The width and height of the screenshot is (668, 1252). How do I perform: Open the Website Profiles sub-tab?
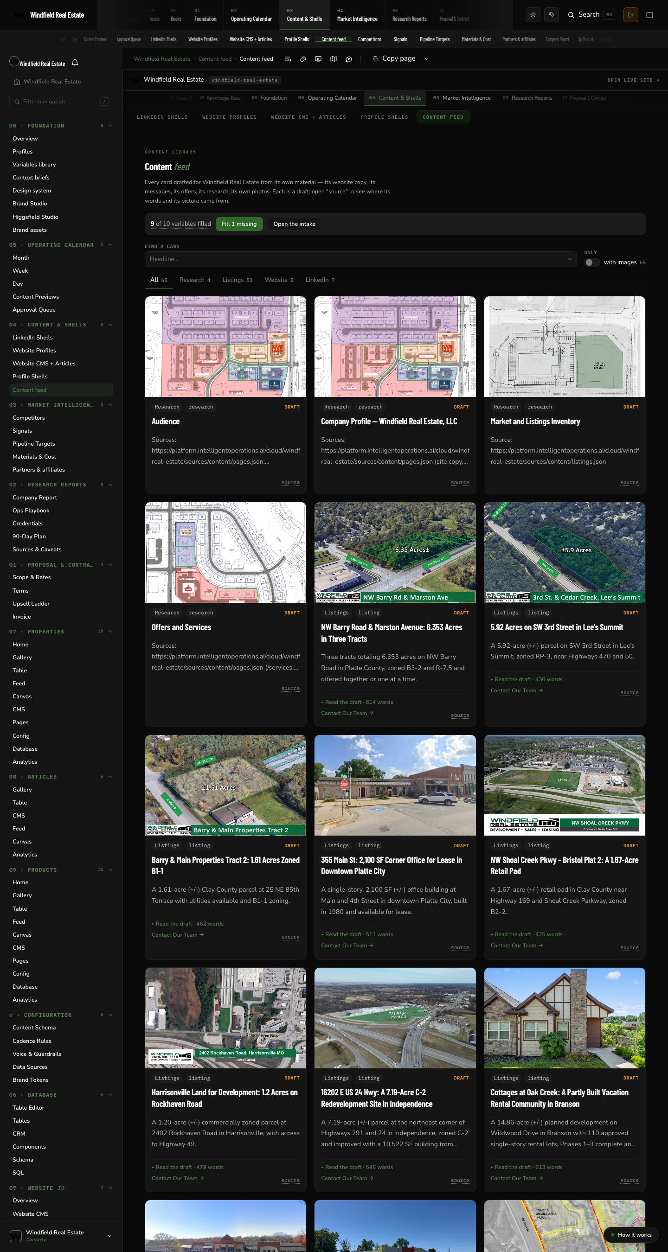point(230,117)
